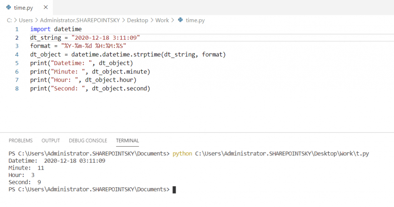This screenshot has height=207, width=394.
Task: Click line number 8 in the gutter
Action: coord(17,88)
